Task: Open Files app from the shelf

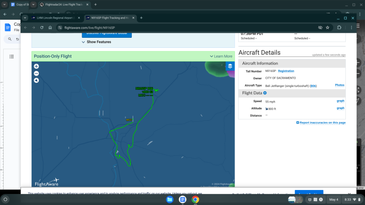Action: [170, 200]
